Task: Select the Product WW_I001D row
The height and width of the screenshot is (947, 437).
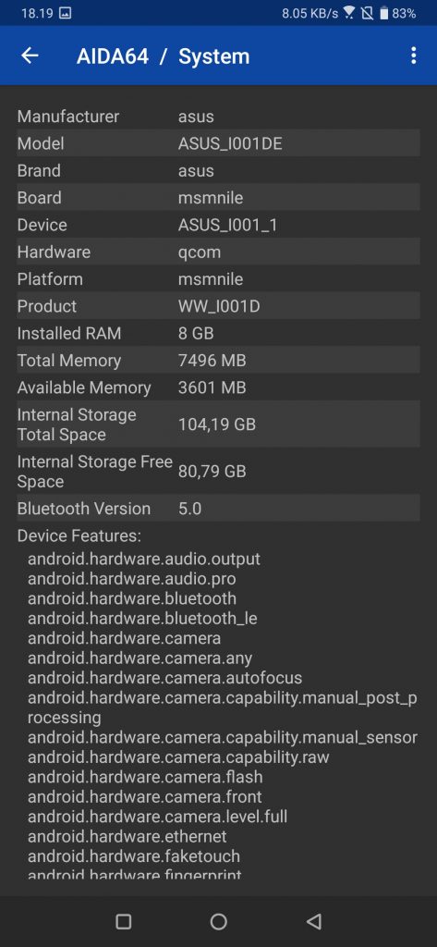Action: (218, 305)
